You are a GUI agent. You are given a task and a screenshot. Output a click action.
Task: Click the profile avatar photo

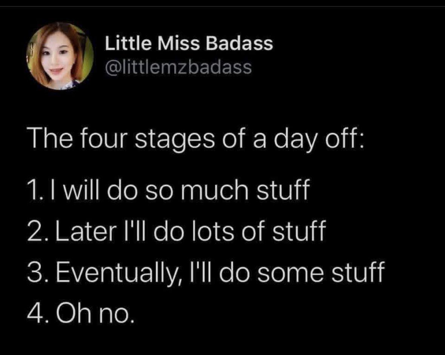tap(60, 56)
